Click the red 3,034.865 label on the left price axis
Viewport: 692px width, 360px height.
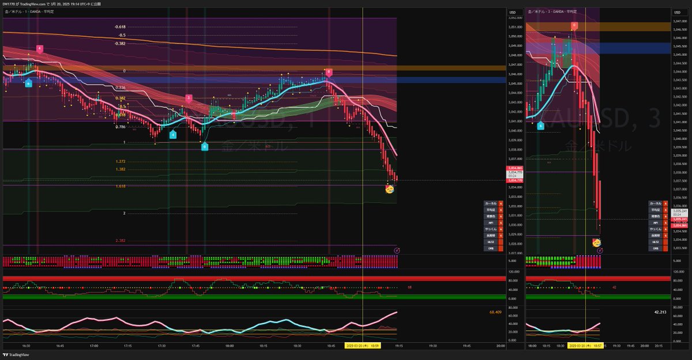click(x=515, y=167)
